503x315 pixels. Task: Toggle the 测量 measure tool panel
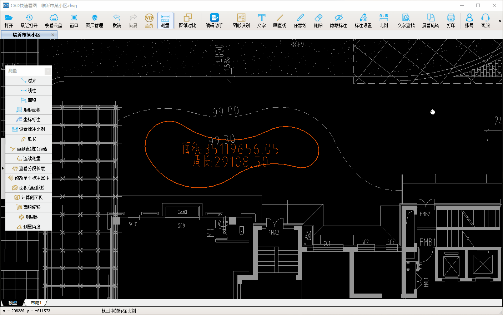pyautogui.click(x=165, y=21)
